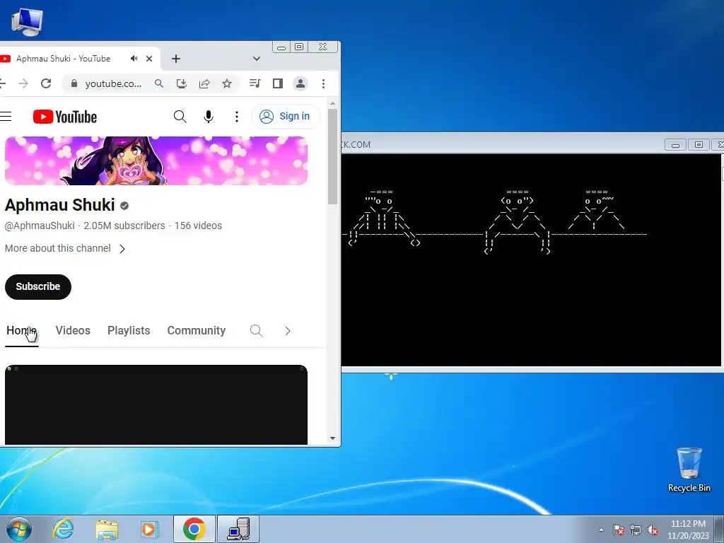Open Chrome zoom magnifier in address bar
This screenshot has height=543, width=724.
[x=159, y=83]
